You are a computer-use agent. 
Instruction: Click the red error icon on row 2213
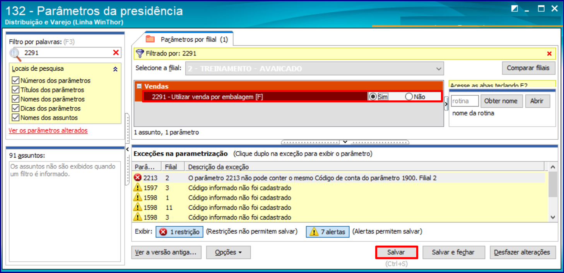point(138,178)
